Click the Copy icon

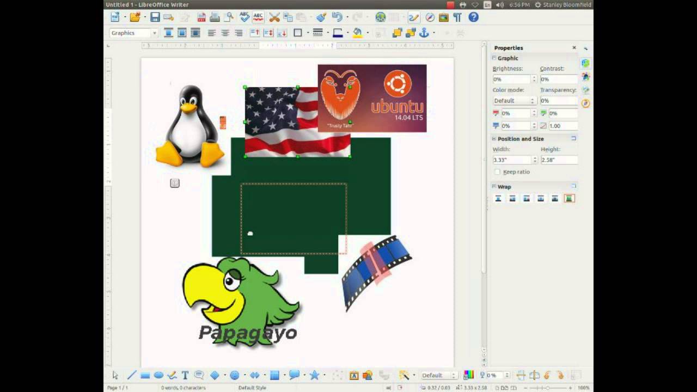(288, 17)
